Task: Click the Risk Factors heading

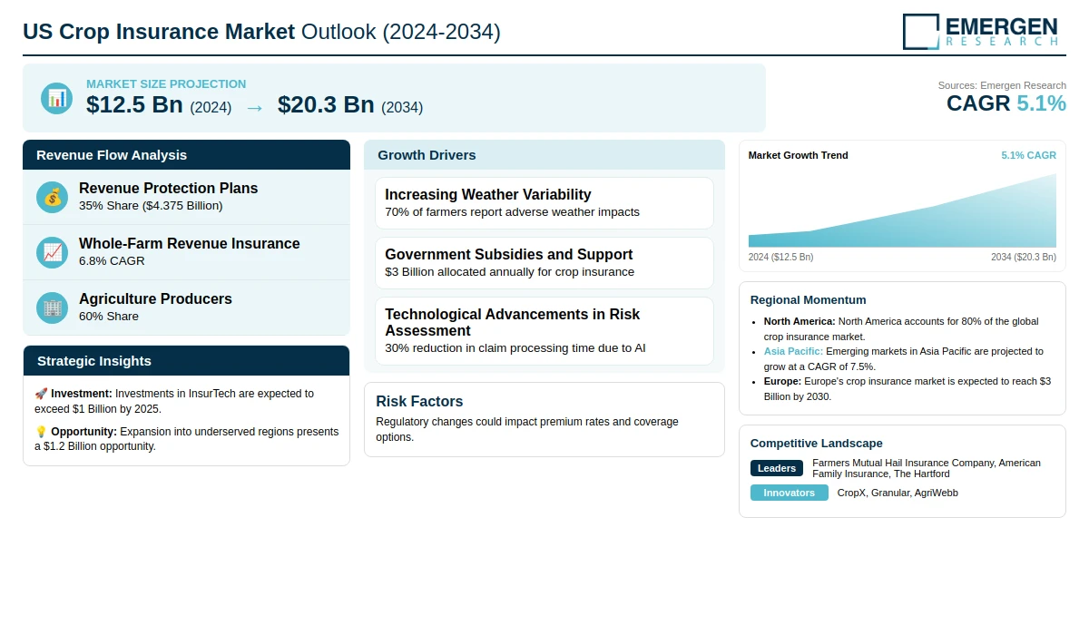Action: click(419, 402)
